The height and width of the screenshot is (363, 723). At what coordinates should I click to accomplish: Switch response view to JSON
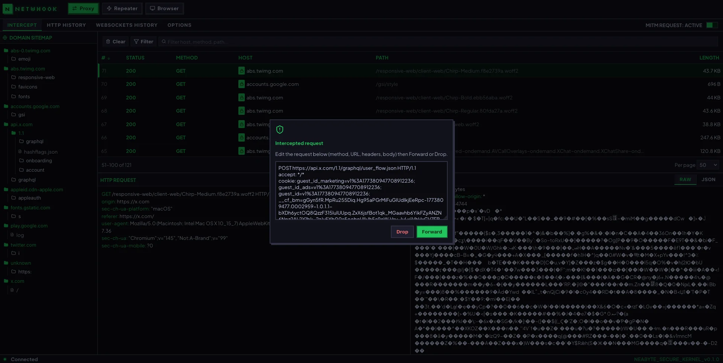[708, 180]
